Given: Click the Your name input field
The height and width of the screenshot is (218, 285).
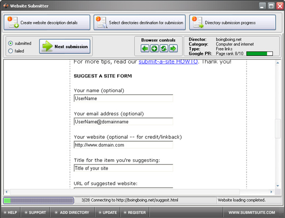Looking at the screenshot, I should pyautogui.click(x=123, y=98).
